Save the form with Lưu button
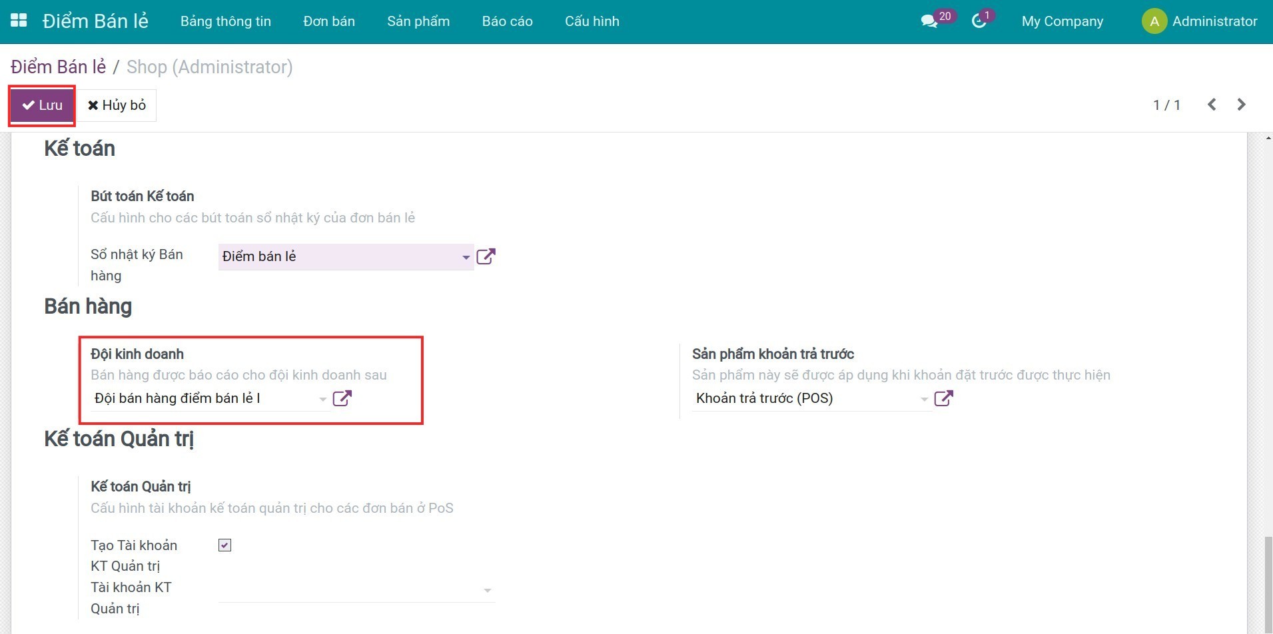Image resolution: width=1273 pixels, height=634 pixels. [x=42, y=105]
